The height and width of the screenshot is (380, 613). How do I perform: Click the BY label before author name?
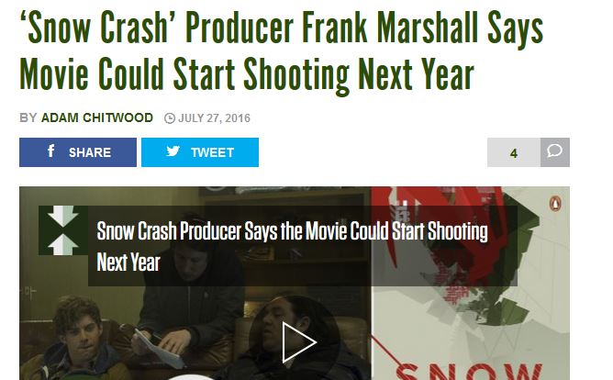coord(28,117)
